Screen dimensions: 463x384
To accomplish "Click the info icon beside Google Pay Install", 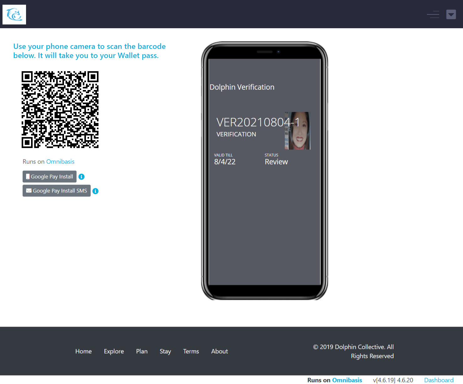I will (81, 176).
